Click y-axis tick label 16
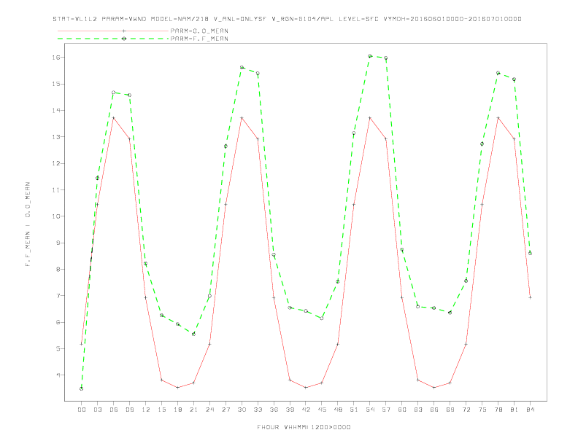The image size is (578, 446). [x=55, y=58]
